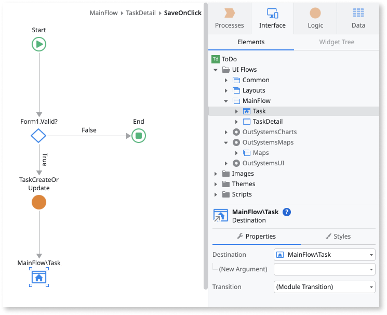Image resolution: width=387 pixels, height=315 pixels.
Task: Click the ToDo module icon
Action: coord(216,59)
